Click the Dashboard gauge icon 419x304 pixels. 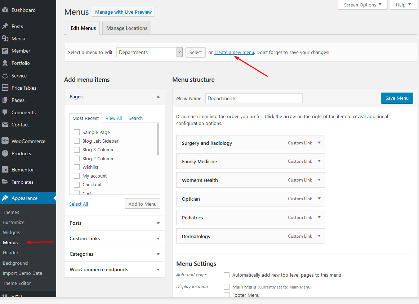click(x=5, y=10)
